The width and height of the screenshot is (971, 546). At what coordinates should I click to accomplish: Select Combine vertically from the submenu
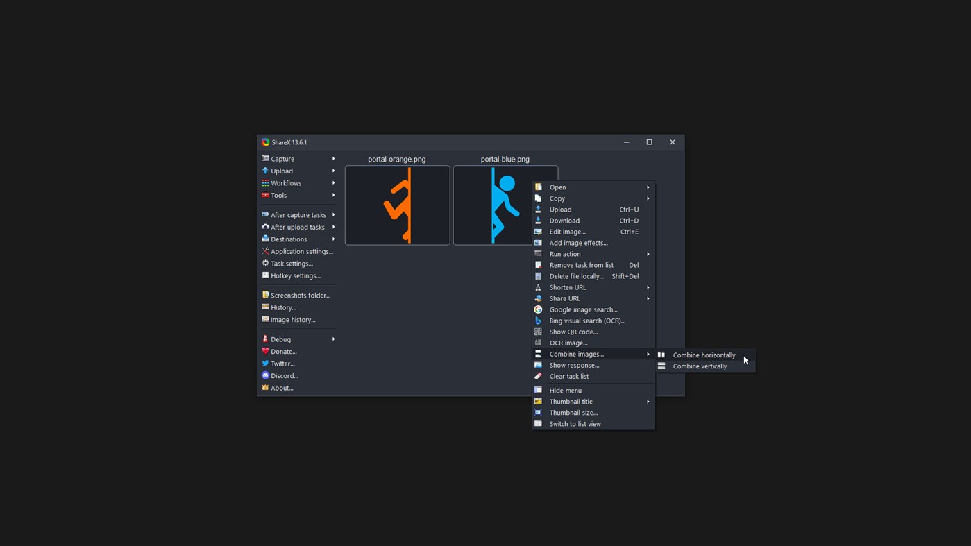pos(700,366)
